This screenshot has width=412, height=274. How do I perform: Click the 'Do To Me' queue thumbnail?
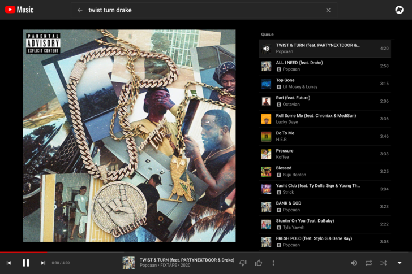pos(266,136)
